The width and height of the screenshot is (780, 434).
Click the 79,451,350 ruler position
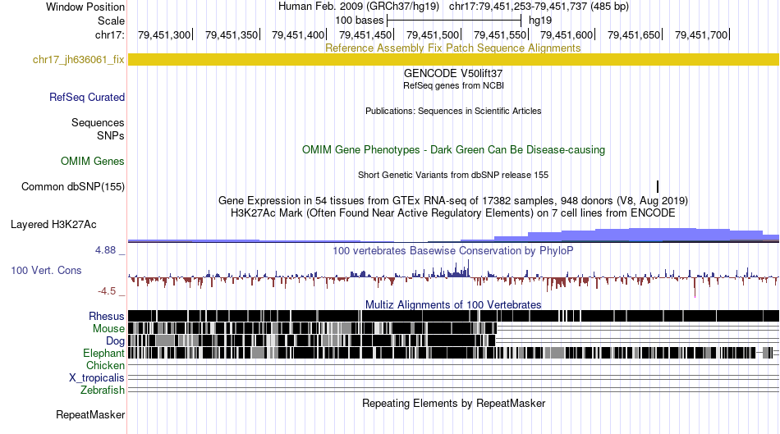pos(232,34)
